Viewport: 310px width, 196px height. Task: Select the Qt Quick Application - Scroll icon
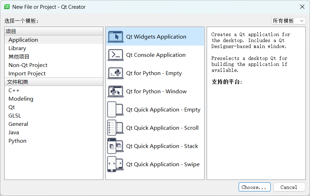(x=115, y=128)
